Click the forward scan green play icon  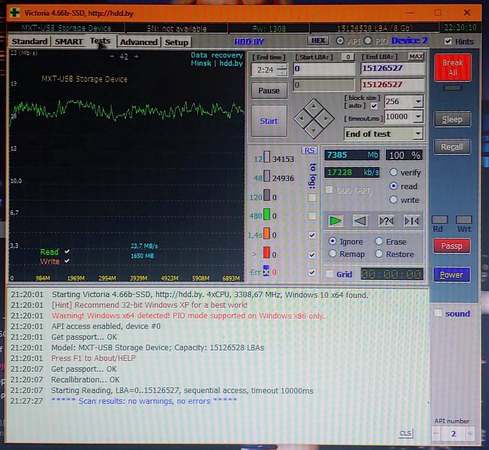pos(336,221)
